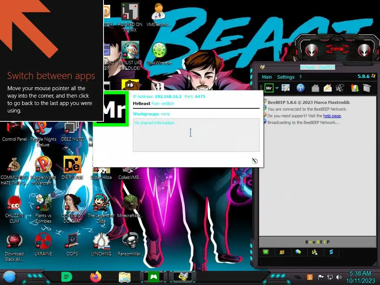Click the No shared information text box
This screenshot has height=285, width=380.
click(196, 135)
